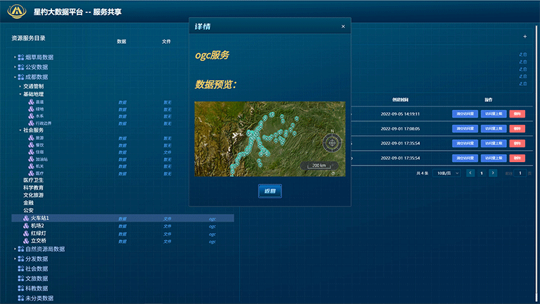The image size is (540, 304).
Task: Click the layer icon beside 火车站1
Action: point(24,219)
